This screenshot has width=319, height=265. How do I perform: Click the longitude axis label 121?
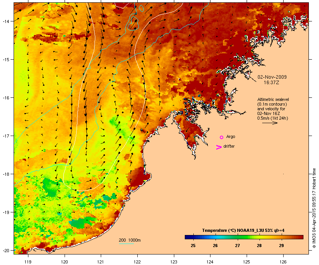click(101, 262)
